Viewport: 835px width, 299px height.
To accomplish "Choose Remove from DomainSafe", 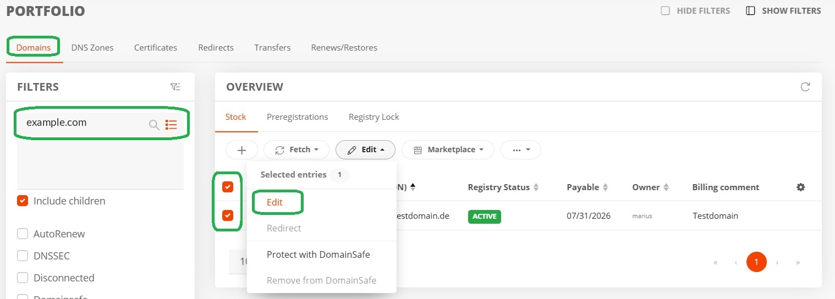I will tap(322, 280).
